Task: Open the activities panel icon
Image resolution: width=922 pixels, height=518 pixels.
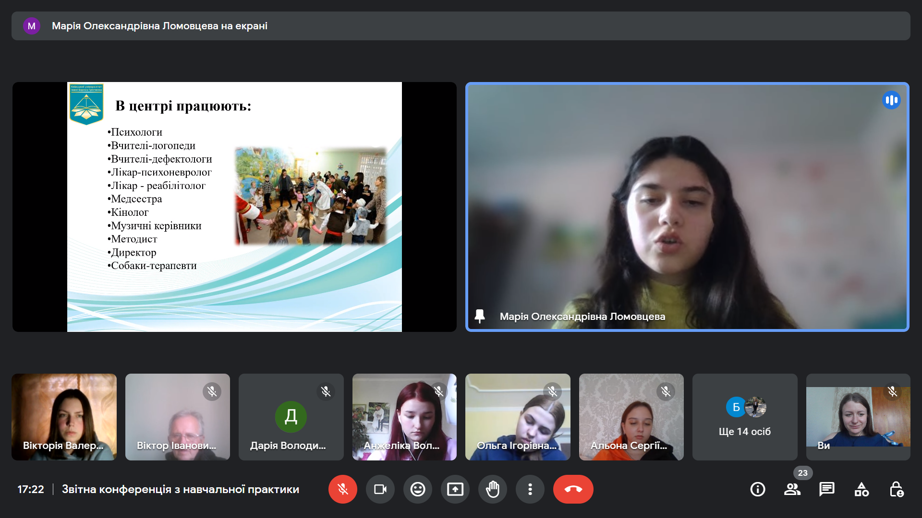Action: [861, 489]
